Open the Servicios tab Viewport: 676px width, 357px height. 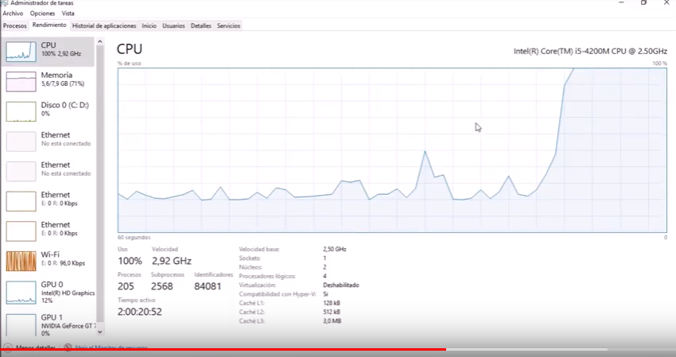click(x=229, y=25)
